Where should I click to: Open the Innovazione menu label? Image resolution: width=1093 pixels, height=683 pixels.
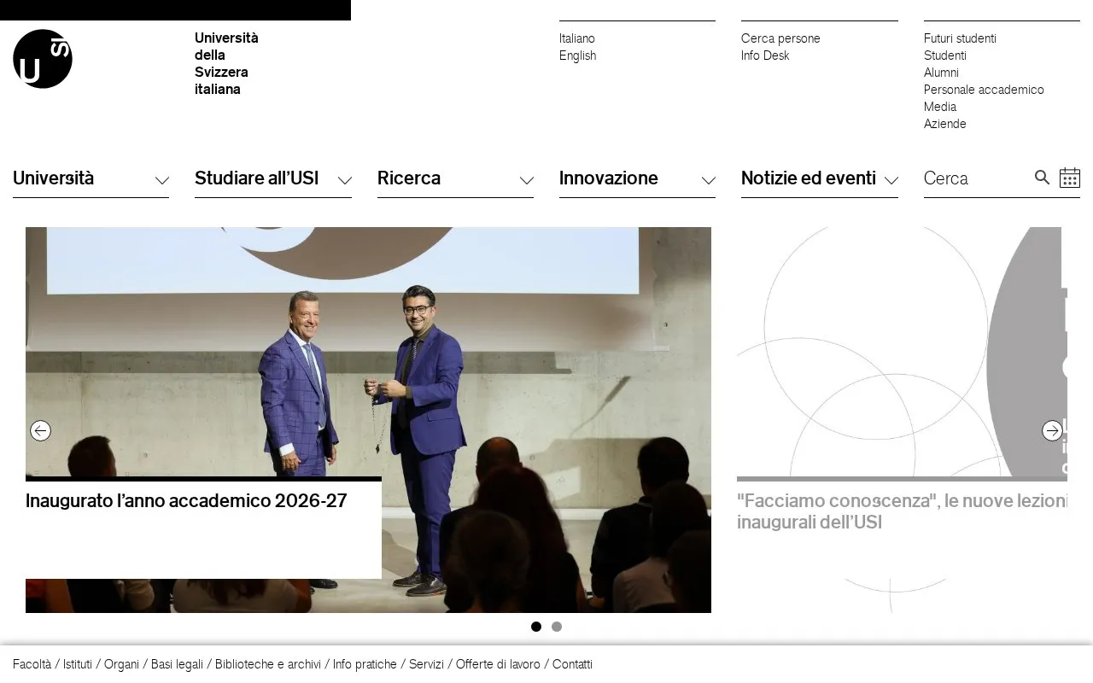(609, 178)
